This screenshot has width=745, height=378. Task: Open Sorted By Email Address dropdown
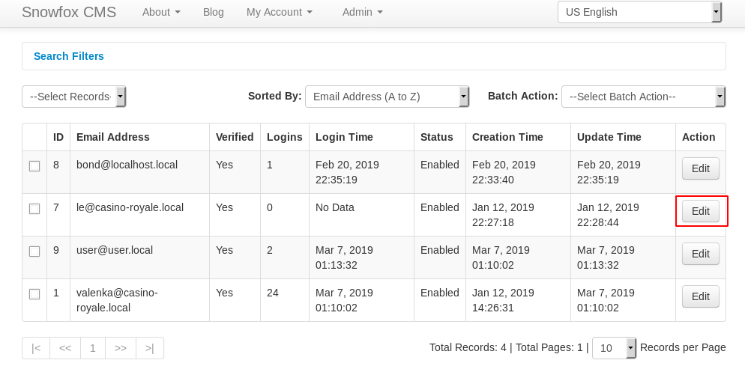click(x=387, y=97)
